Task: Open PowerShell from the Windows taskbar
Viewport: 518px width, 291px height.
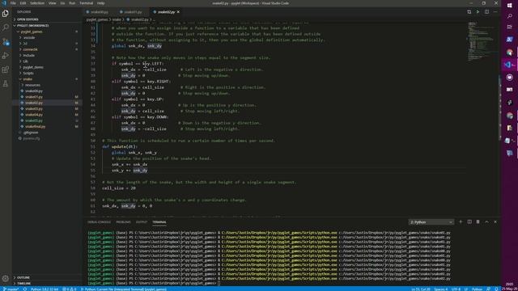Action: pyautogui.click(x=509, y=40)
